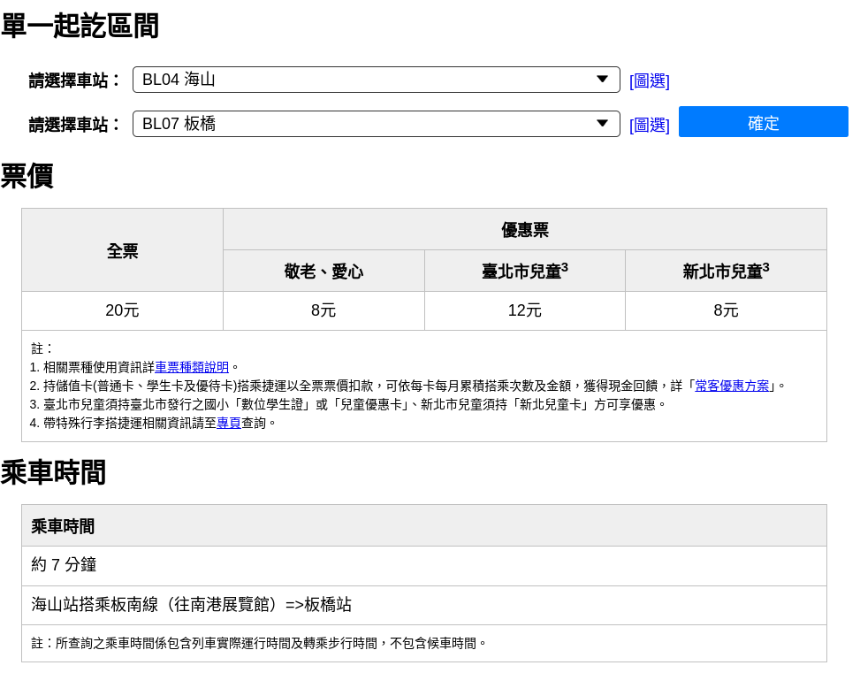Click the 新北市兒童 column header
Image resolution: width=860 pixels, height=673 pixels.
tap(726, 271)
